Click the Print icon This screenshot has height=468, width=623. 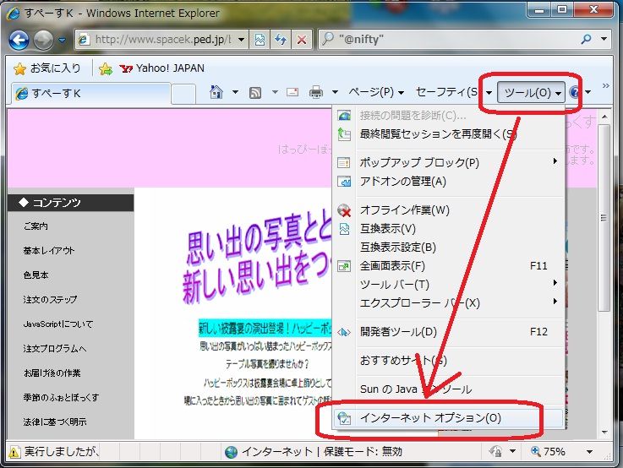coord(316,92)
